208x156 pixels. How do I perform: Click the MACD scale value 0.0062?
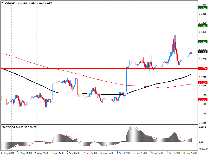[x=202, y=127]
